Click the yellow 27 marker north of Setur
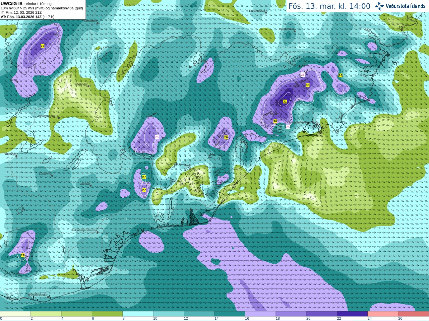Image resolution: width=429 pixels, height=321 pixels. (43, 46)
